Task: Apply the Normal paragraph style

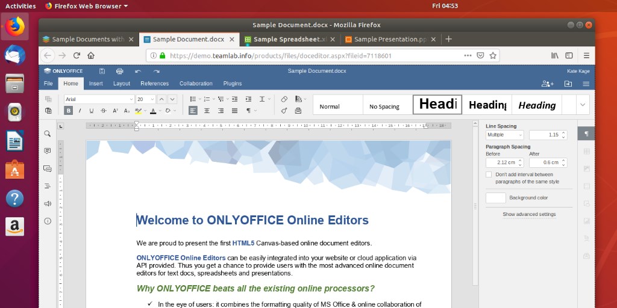Action: tap(338, 105)
